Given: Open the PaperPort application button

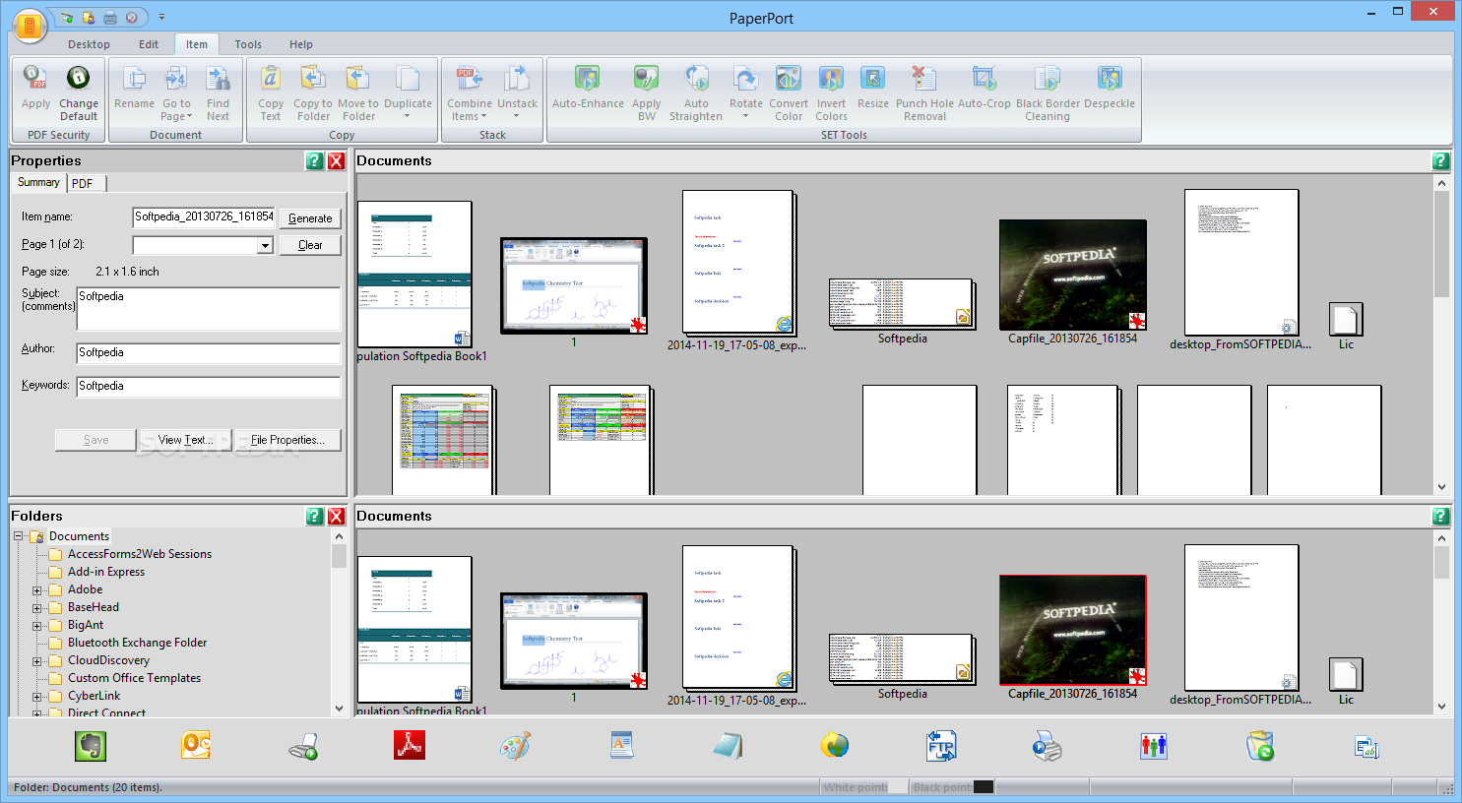Looking at the screenshot, I should pos(30,26).
